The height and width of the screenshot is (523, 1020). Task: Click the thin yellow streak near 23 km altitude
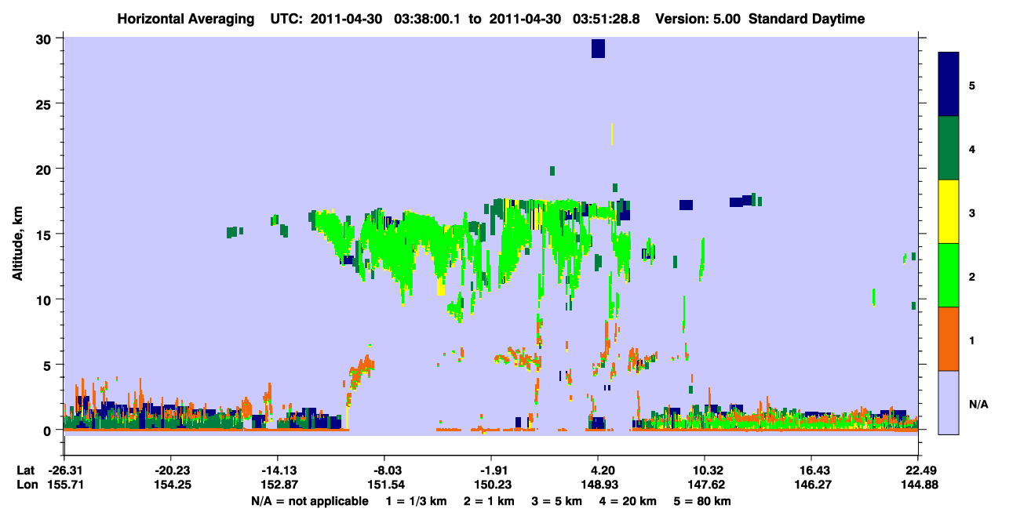point(612,133)
